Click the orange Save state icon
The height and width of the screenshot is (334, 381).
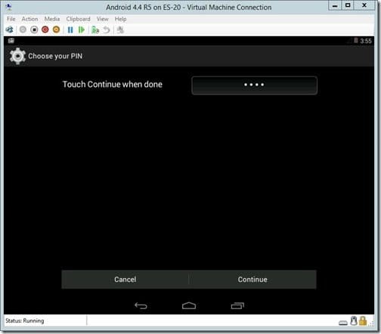pyautogui.click(x=57, y=29)
